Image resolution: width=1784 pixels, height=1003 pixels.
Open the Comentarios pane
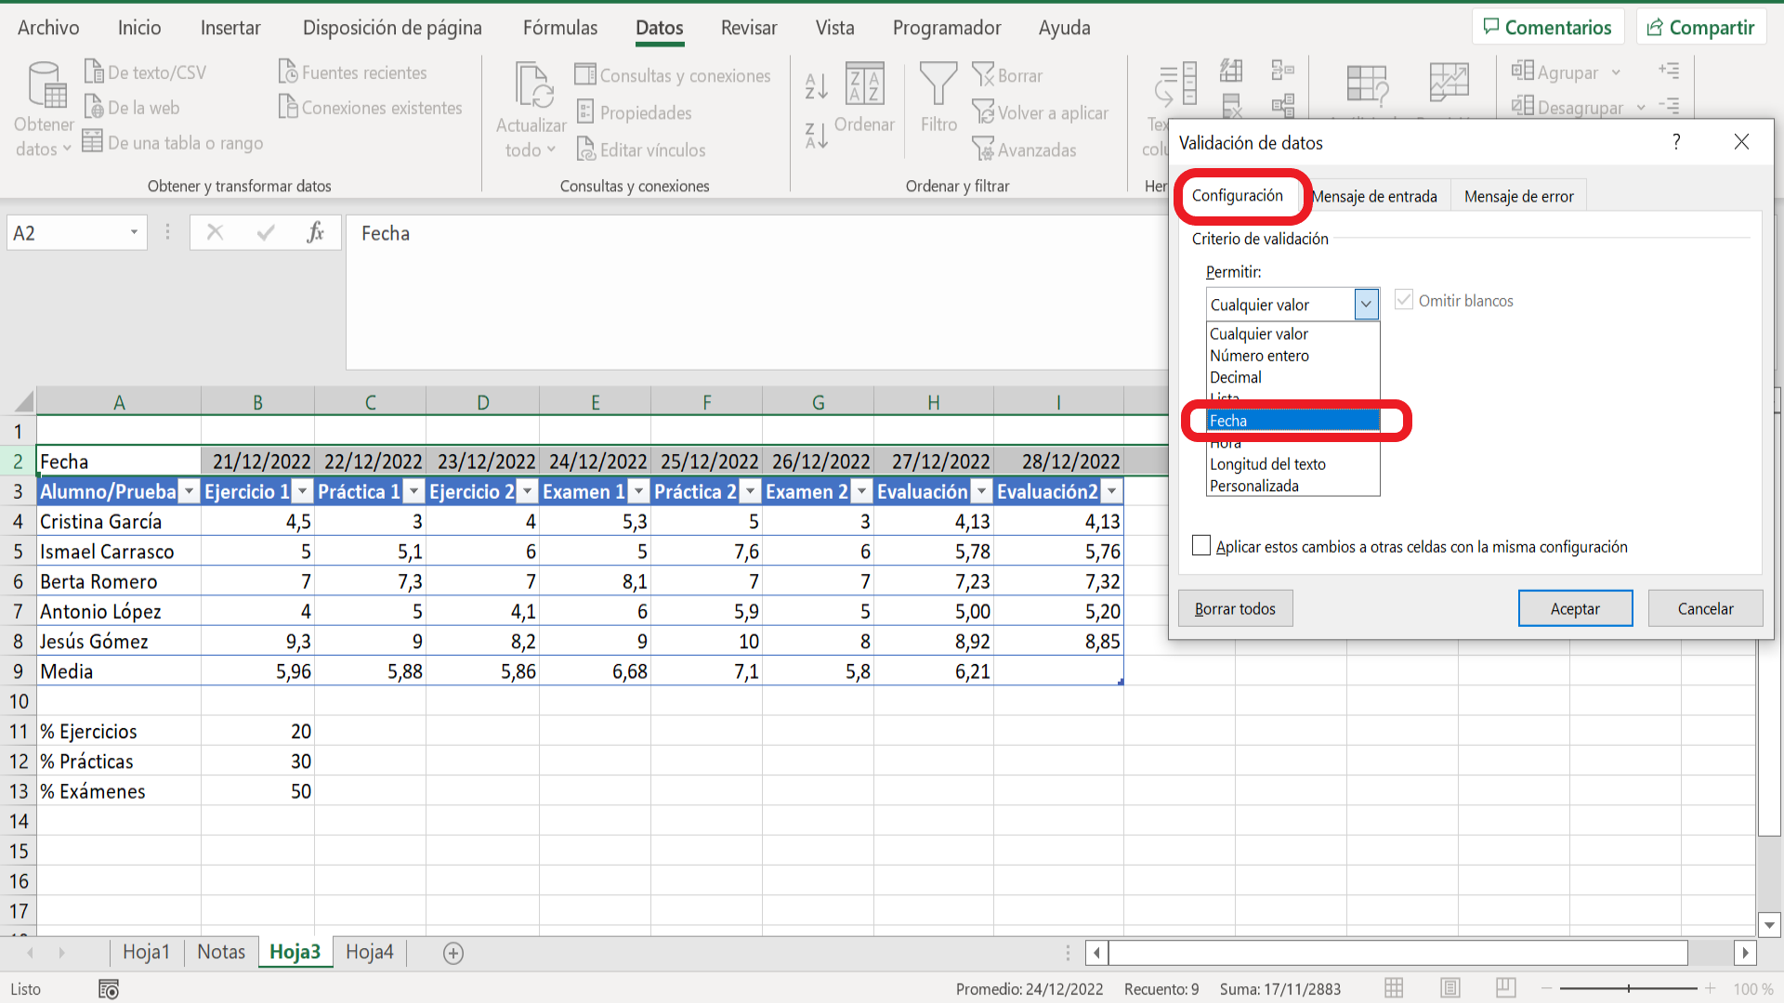pos(1548,27)
